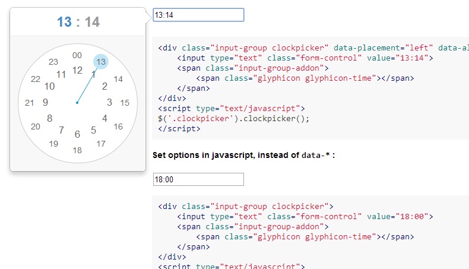Click the highlighted 13 hour marker
The image size is (469, 269).
[101, 62]
